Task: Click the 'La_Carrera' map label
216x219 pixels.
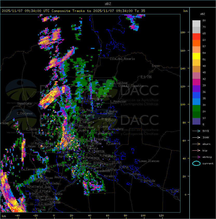Action: tap(29, 169)
